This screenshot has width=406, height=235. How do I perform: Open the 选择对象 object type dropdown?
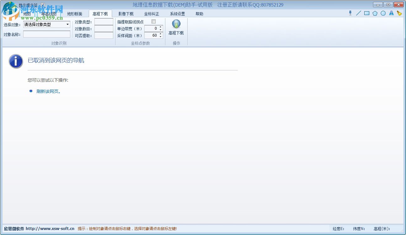67,24
